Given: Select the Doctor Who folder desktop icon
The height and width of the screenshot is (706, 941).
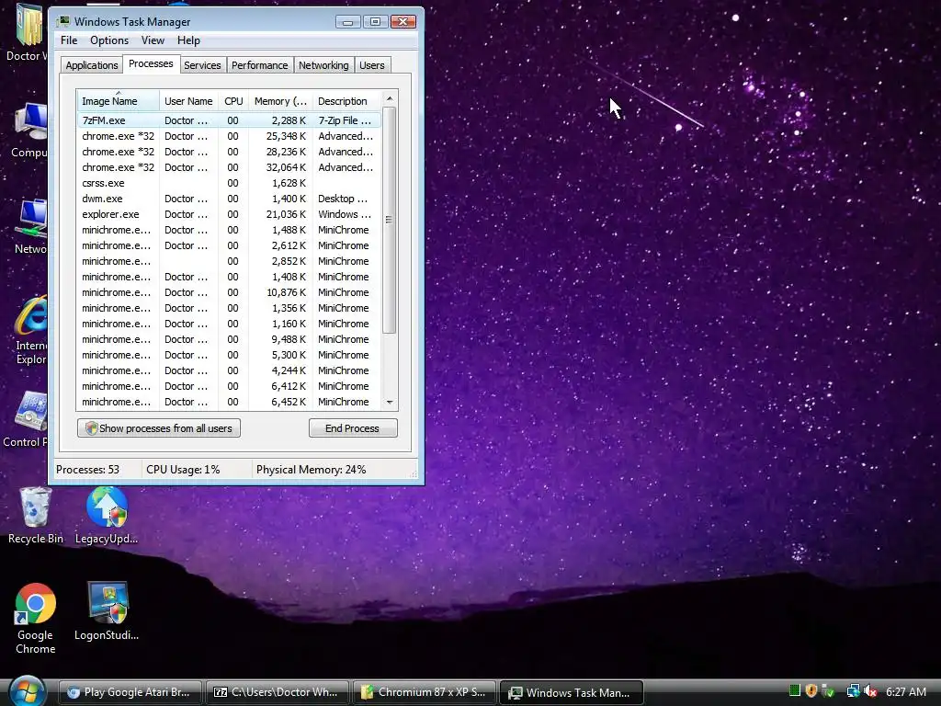Looking at the screenshot, I should click(x=27, y=33).
